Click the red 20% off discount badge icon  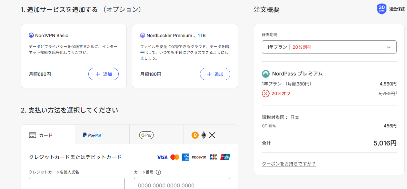click(265, 94)
